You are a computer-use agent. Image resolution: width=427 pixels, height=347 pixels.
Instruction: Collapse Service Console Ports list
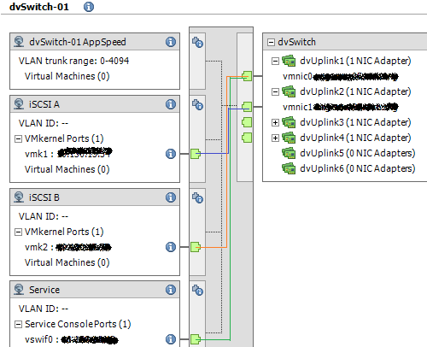18,324
